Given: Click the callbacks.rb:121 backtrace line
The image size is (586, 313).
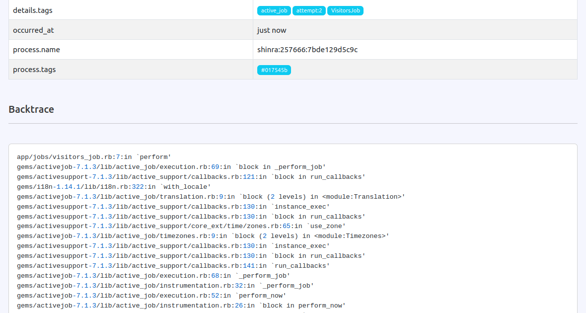Looking at the screenshot, I should coord(191,177).
